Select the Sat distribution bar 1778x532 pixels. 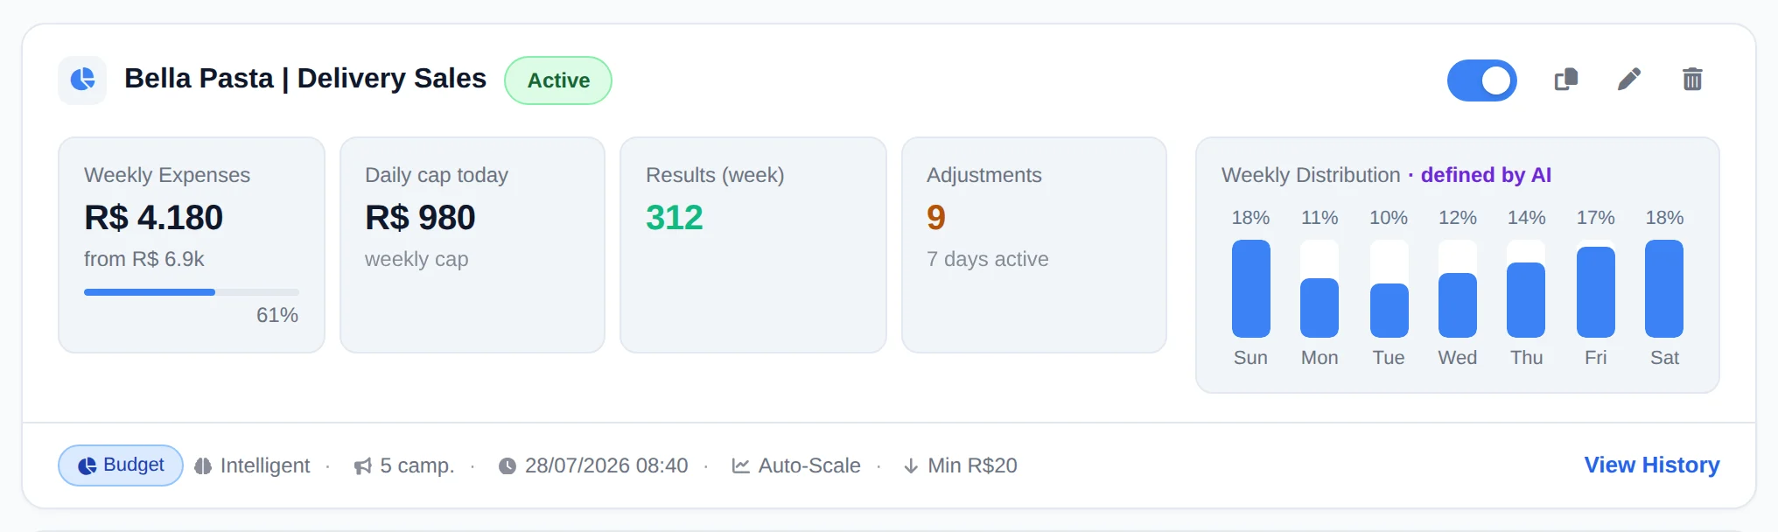point(1664,289)
